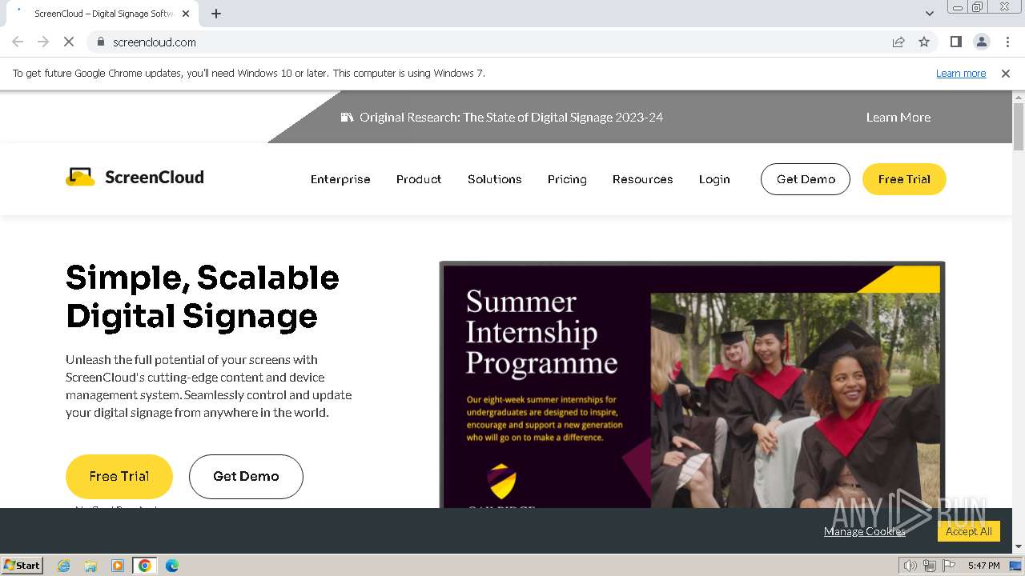The height and width of the screenshot is (576, 1025).
Task: Open Chrome profile menu
Action: [981, 42]
